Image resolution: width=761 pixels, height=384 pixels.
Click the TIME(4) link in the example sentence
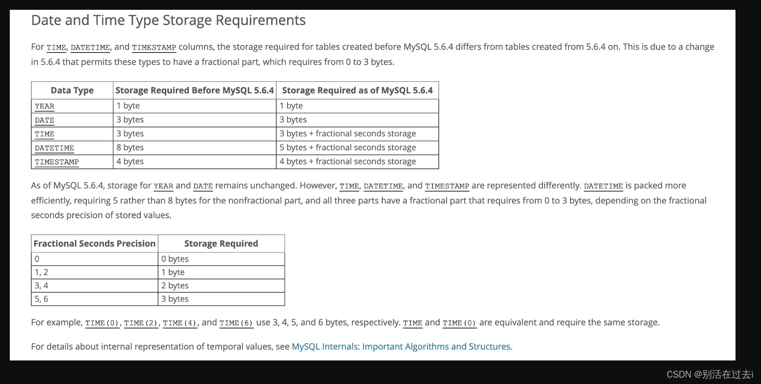point(180,323)
